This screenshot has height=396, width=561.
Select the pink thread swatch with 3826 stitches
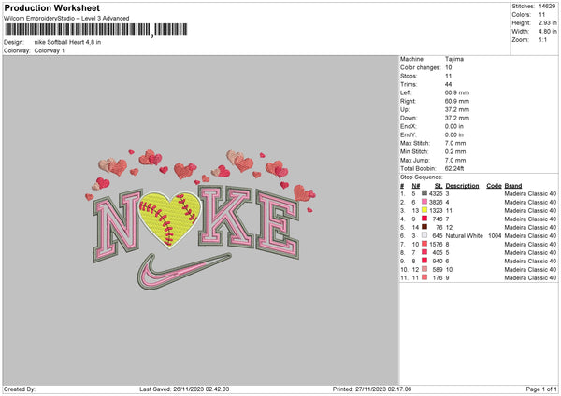[424, 202]
